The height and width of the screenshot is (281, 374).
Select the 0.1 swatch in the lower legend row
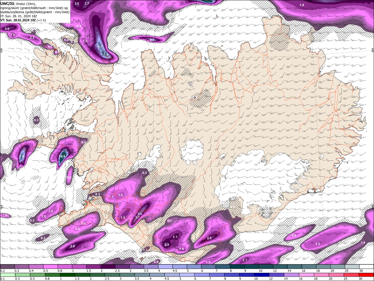pyautogui.click(x=8, y=275)
